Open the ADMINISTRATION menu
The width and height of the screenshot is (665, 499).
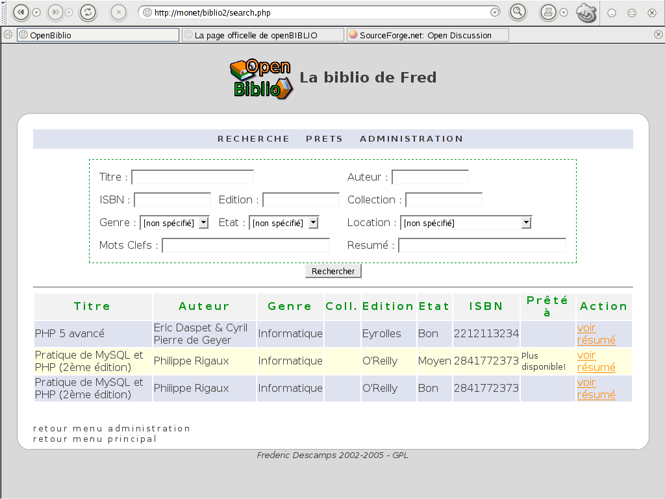(x=411, y=138)
